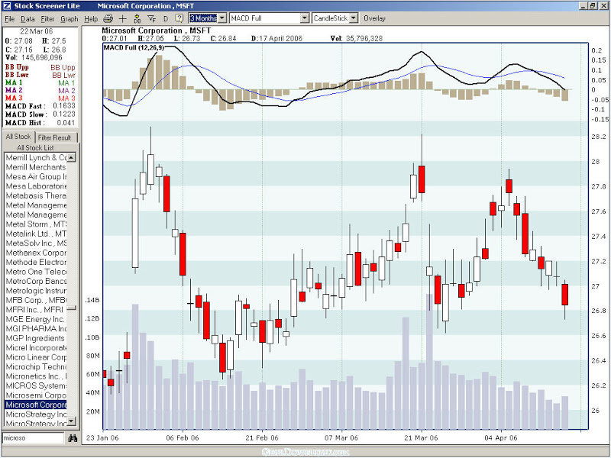Select Micronetics Inc. in stock list
The height and width of the screenshot is (458, 611).
point(36,376)
